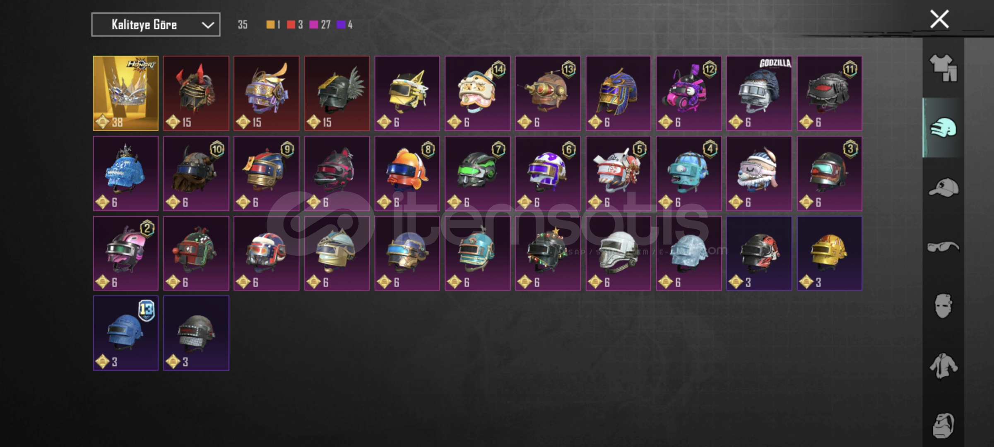
Task: Select the red horned helmet worth 15
Action: point(196,94)
